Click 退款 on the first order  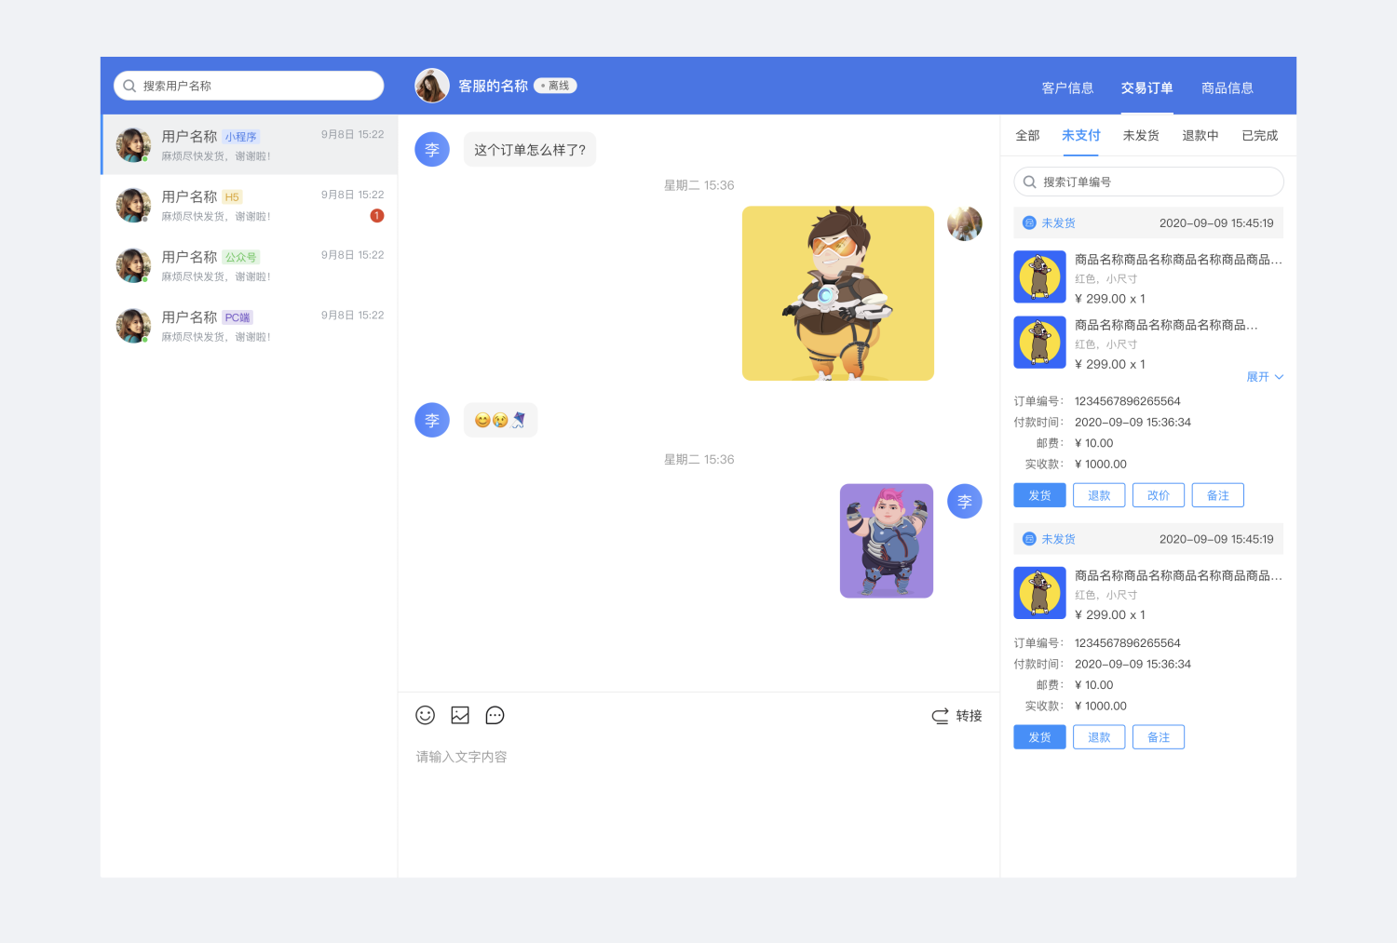tap(1099, 495)
